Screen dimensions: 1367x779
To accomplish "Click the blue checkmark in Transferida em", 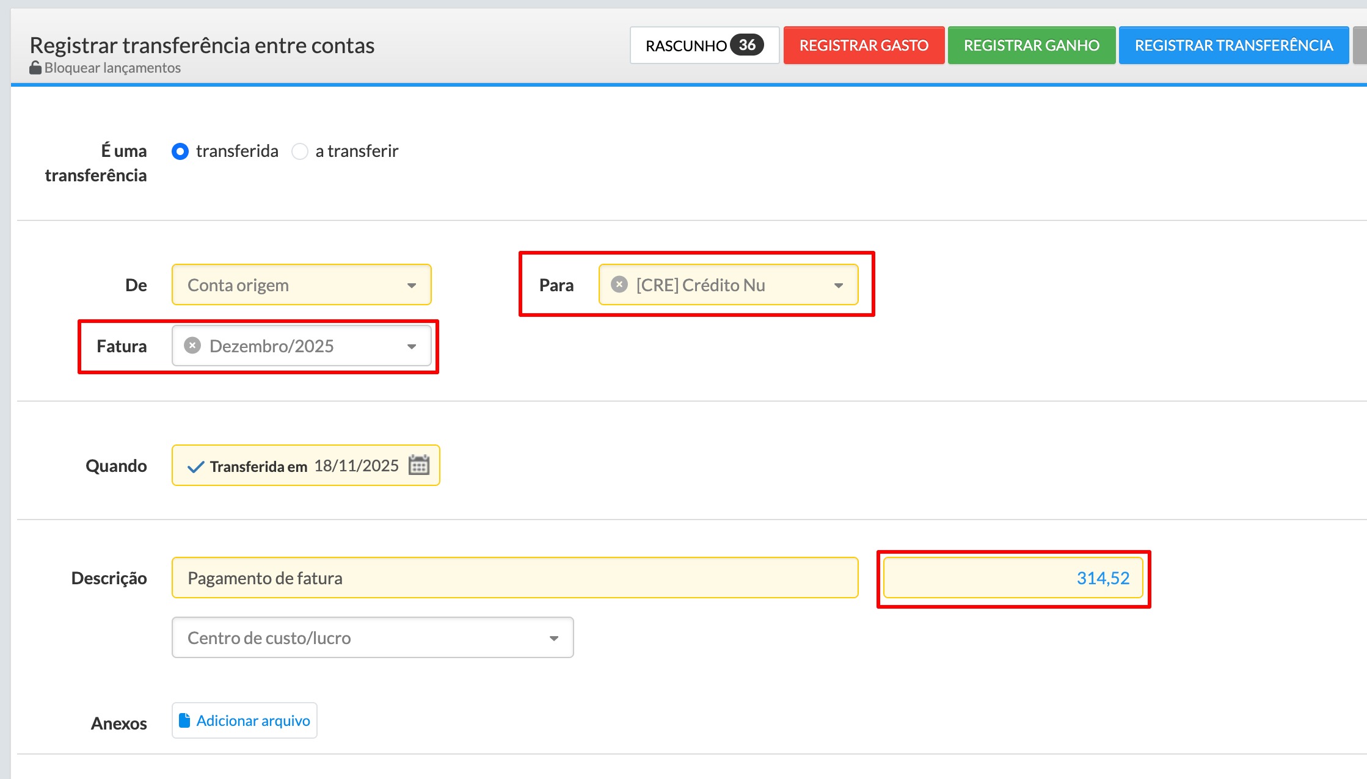I will pos(195,467).
